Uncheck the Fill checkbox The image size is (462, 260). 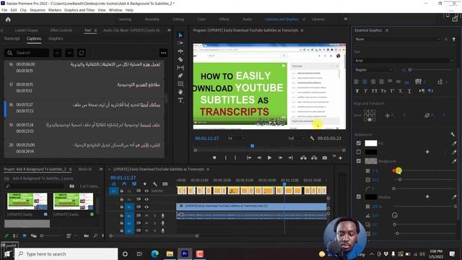[x=359, y=143]
